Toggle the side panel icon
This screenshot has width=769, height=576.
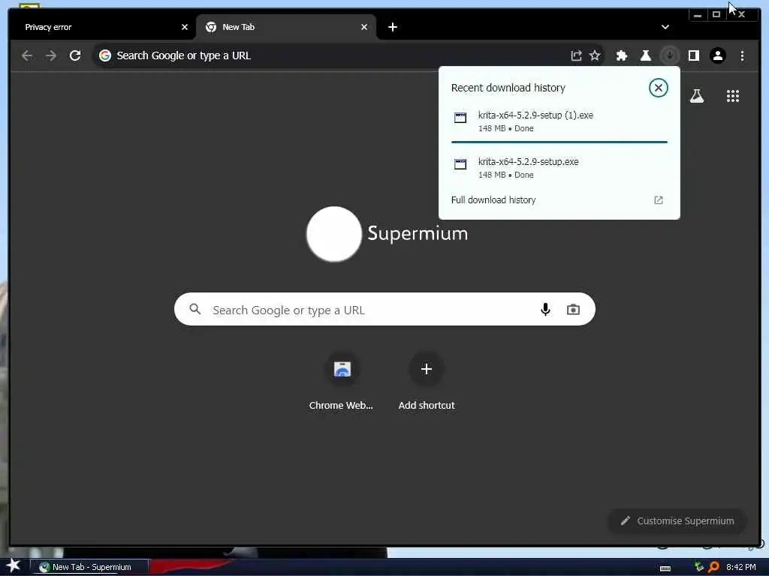click(x=693, y=55)
